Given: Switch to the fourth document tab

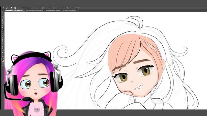Looking at the screenshot, I should coord(70,10).
